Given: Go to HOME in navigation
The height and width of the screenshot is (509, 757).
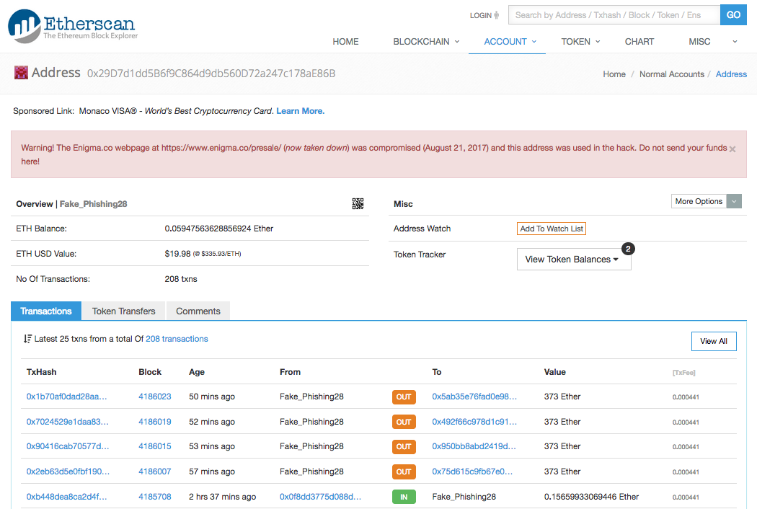Looking at the screenshot, I should tap(345, 42).
